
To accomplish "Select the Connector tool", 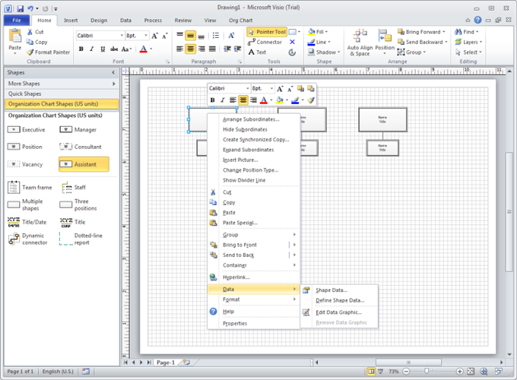I will click(263, 43).
